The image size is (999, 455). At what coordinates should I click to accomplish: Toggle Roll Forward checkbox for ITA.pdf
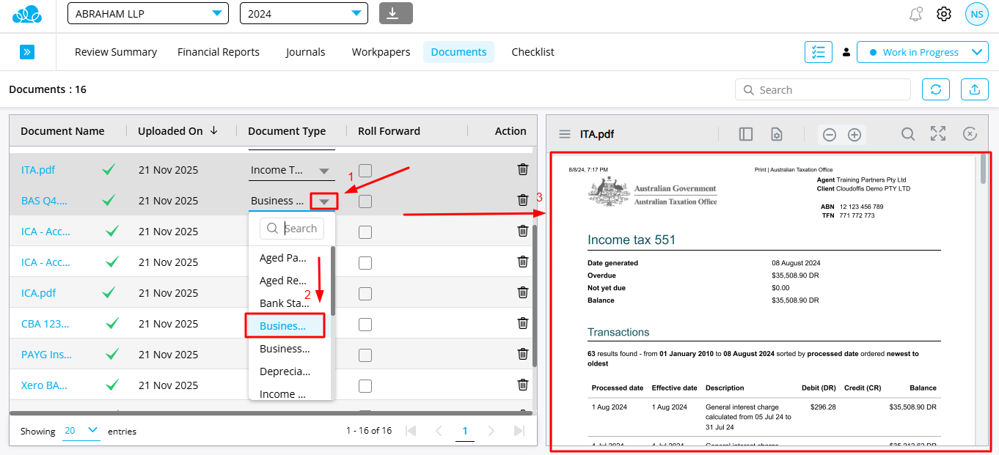point(365,171)
